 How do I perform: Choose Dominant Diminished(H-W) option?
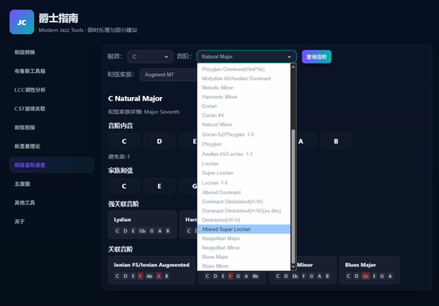click(x=243, y=202)
